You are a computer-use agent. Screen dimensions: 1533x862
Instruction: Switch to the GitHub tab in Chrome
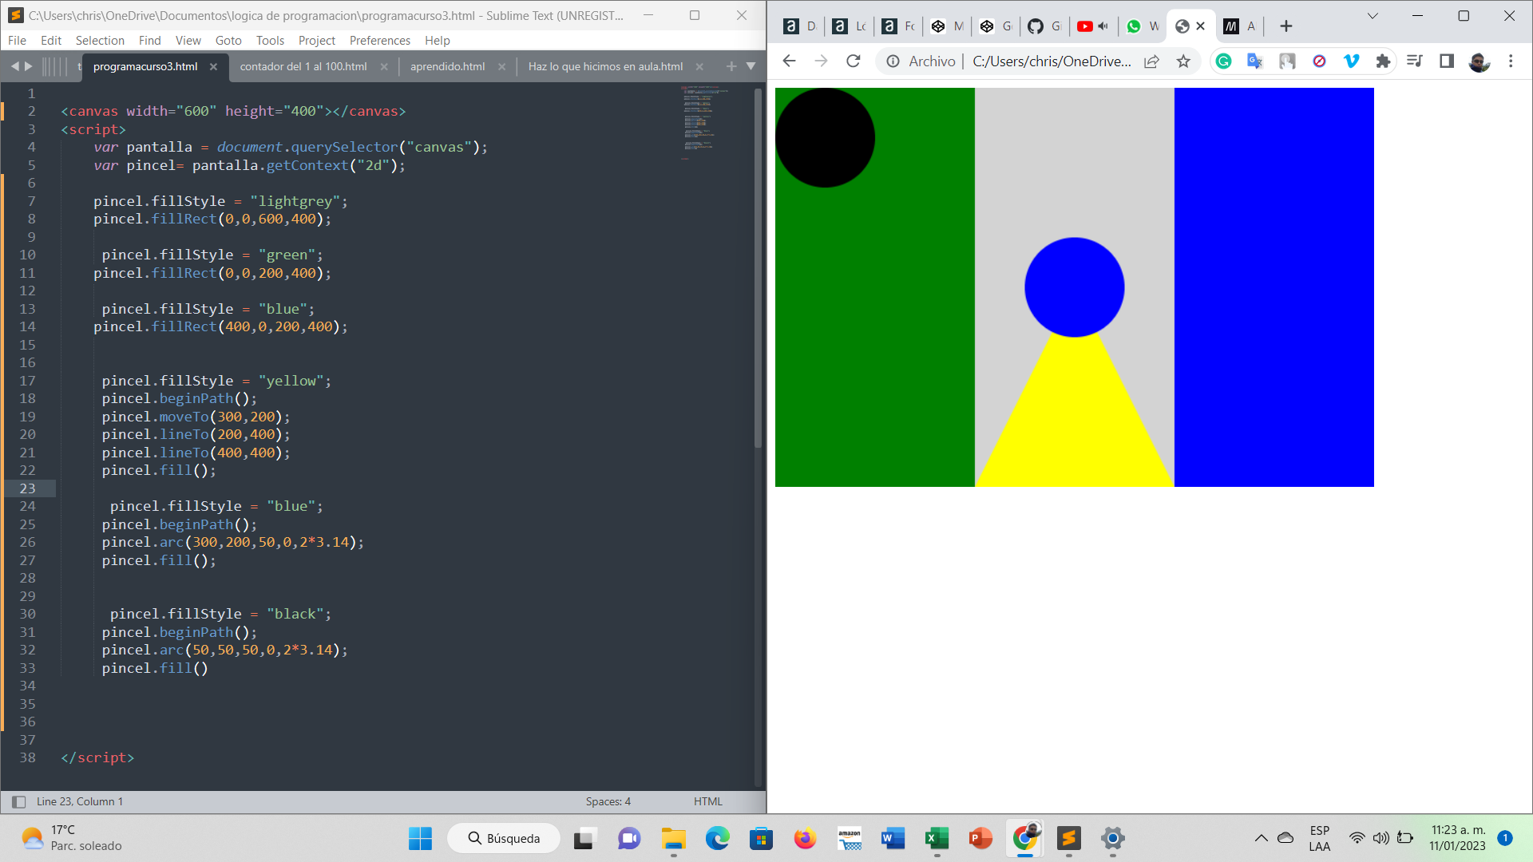[1044, 26]
